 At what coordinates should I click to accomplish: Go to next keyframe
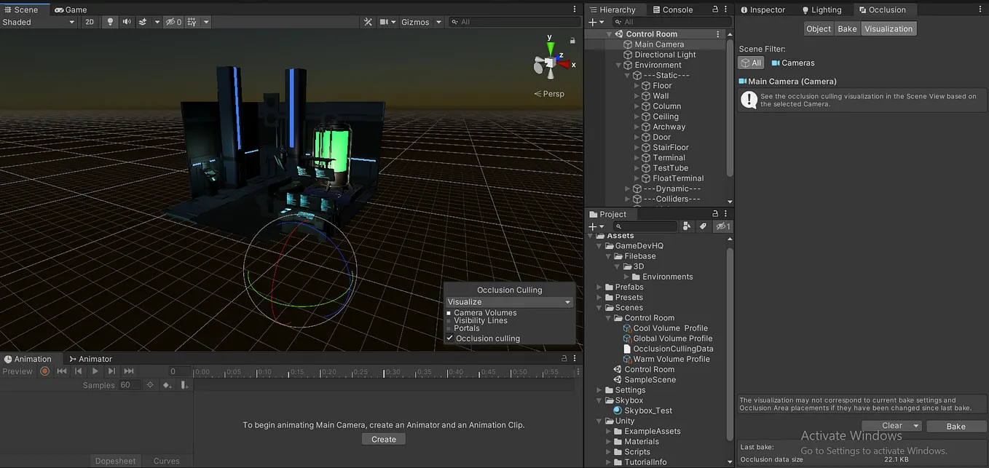coord(111,371)
